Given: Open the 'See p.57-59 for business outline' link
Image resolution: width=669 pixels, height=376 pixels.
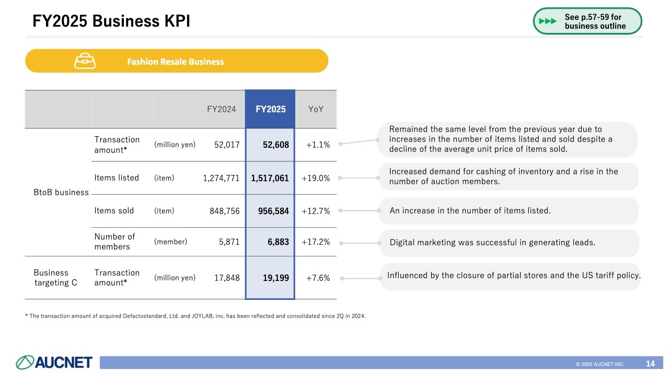Looking at the screenshot, I should point(595,21).
